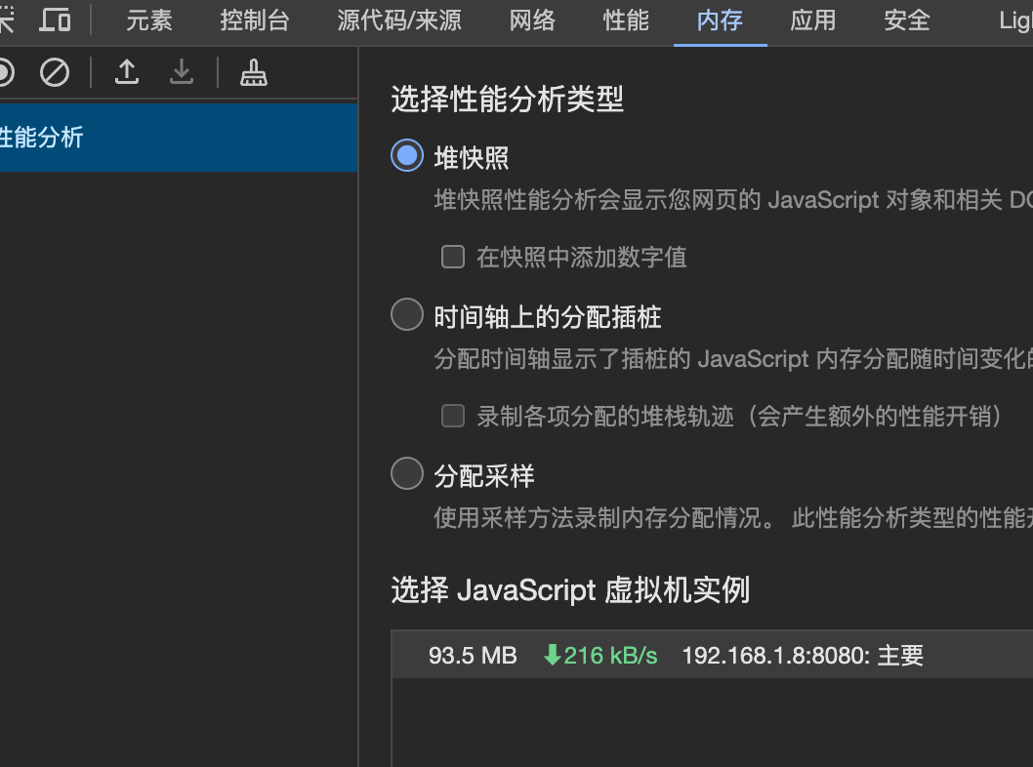Viewport: 1033px width, 767px height.
Task: Select the 堆快照 radio button
Action: [407, 155]
